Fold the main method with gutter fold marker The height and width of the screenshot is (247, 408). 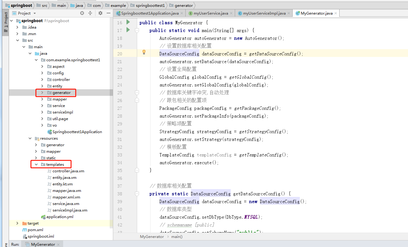click(x=137, y=30)
